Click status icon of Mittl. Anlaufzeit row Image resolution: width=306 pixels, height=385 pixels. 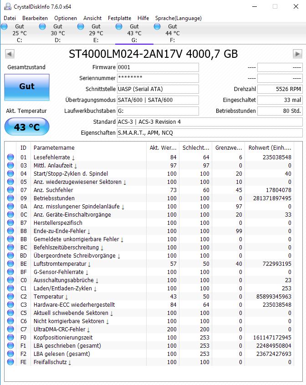(x=10, y=165)
